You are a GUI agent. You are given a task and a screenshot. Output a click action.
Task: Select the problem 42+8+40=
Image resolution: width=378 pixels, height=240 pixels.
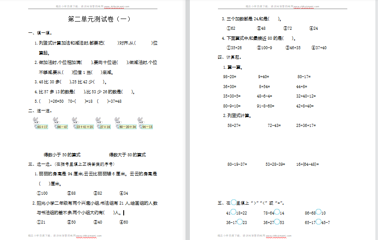[x=305, y=106]
